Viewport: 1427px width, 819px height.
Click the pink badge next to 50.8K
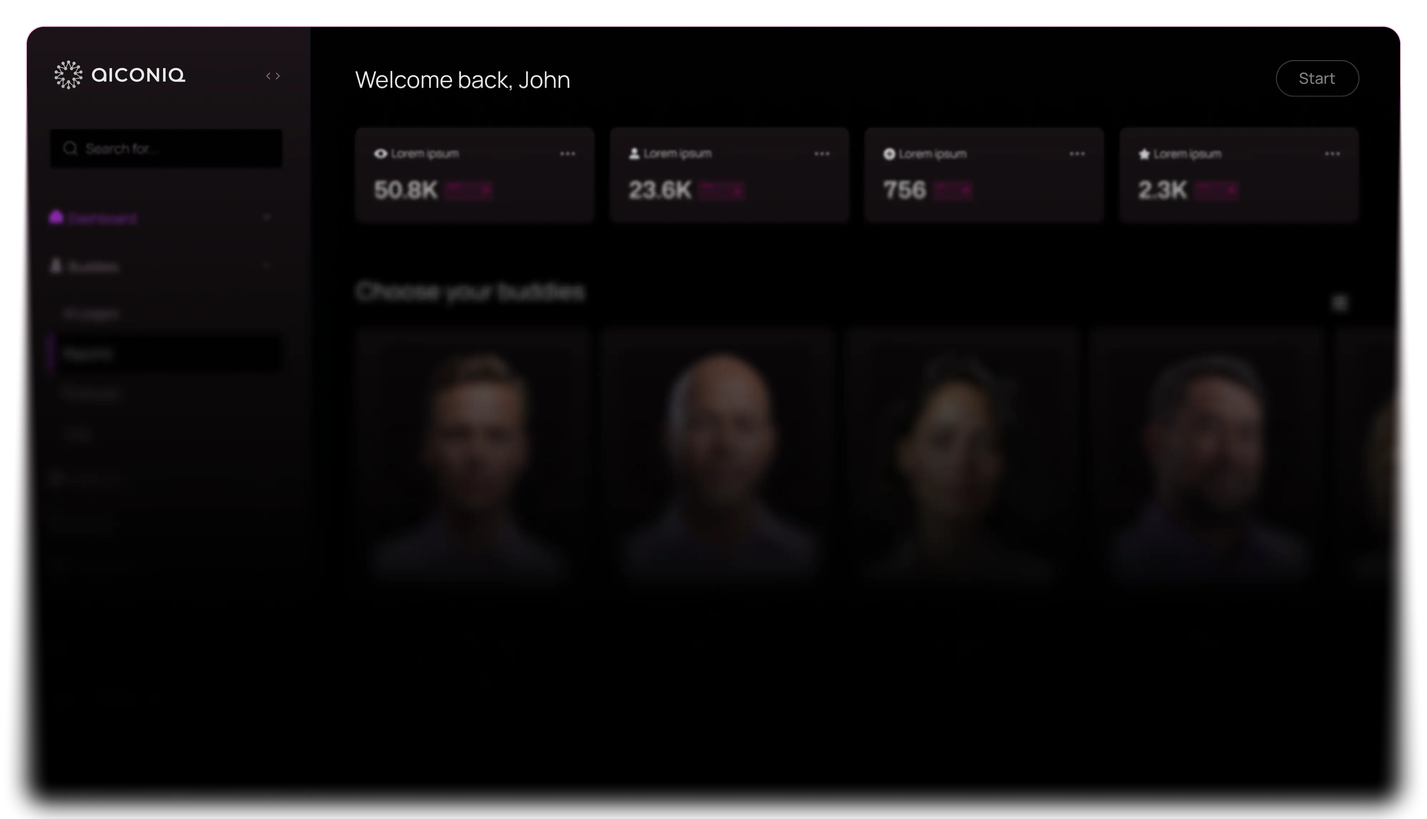469,191
